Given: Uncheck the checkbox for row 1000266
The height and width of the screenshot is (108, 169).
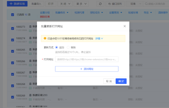Looking at the screenshot, I should point(12,63).
